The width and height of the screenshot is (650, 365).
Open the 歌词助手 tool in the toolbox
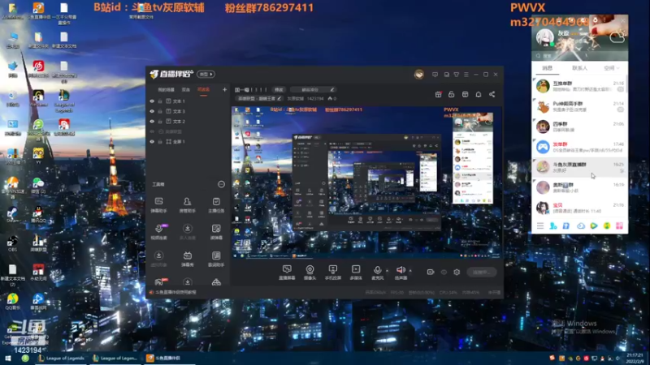pyautogui.click(x=216, y=259)
